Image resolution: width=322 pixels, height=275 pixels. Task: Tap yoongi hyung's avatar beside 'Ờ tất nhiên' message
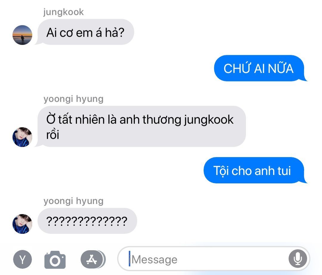point(22,137)
